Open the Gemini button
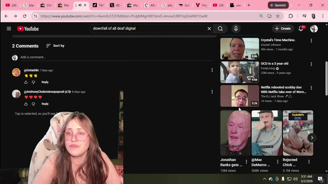Image resolution: width=328 pixels, height=184 pixels. [278, 5]
